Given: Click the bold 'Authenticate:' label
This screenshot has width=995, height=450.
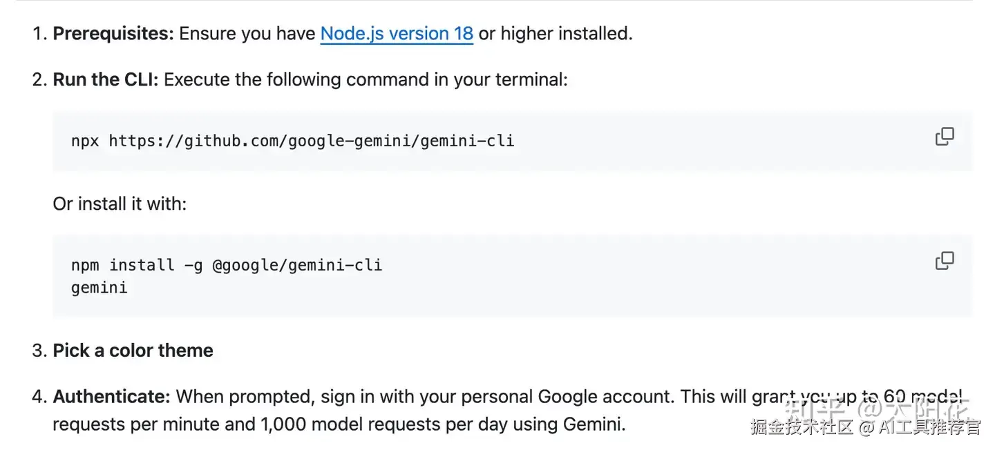Looking at the screenshot, I should [x=111, y=397].
